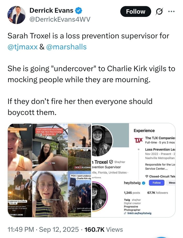Open the three-dot more options menu

[x=171, y=11]
